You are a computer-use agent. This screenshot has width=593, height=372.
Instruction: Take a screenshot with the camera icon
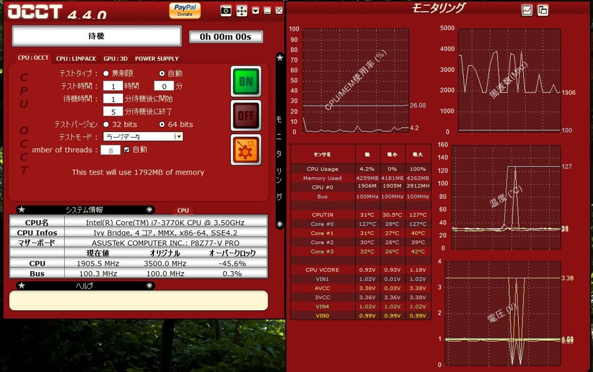click(226, 10)
